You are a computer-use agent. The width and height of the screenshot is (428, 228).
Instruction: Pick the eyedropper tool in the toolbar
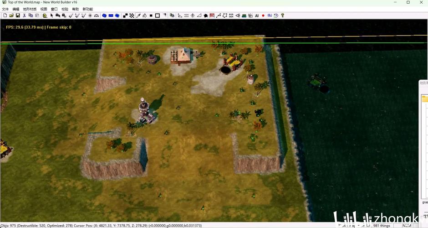coord(138,16)
